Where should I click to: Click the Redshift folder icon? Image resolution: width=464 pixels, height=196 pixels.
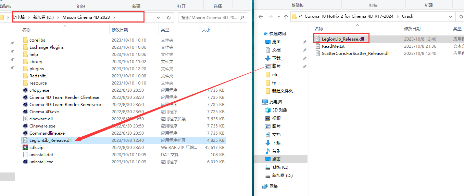(x=25, y=76)
